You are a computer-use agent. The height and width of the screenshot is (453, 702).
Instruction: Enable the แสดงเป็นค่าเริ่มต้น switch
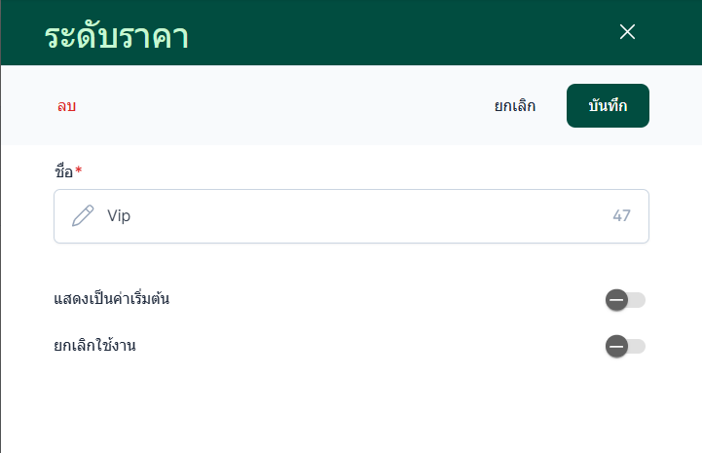coord(625,299)
